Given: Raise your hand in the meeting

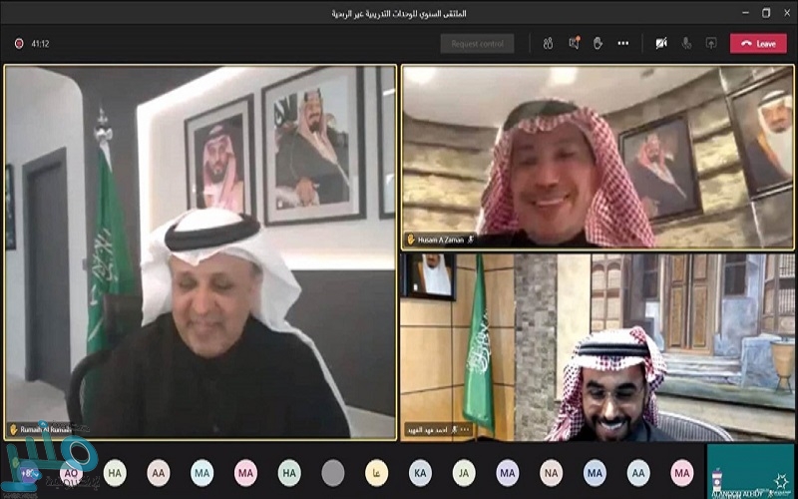Looking at the screenshot, I should [x=598, y=43].
